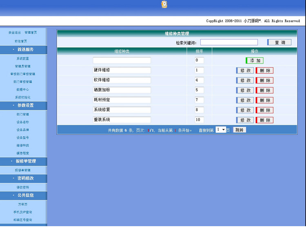Click the empty new 维修种类 name field
306x240 pixels.
pos(122,60)
